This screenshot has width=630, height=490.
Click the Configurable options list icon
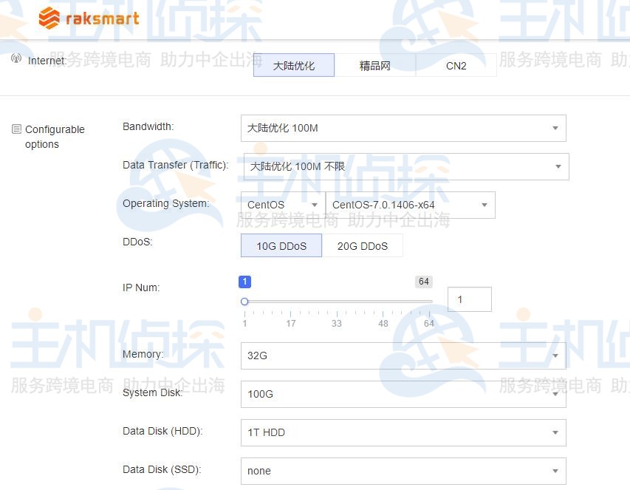click(16, 129)
